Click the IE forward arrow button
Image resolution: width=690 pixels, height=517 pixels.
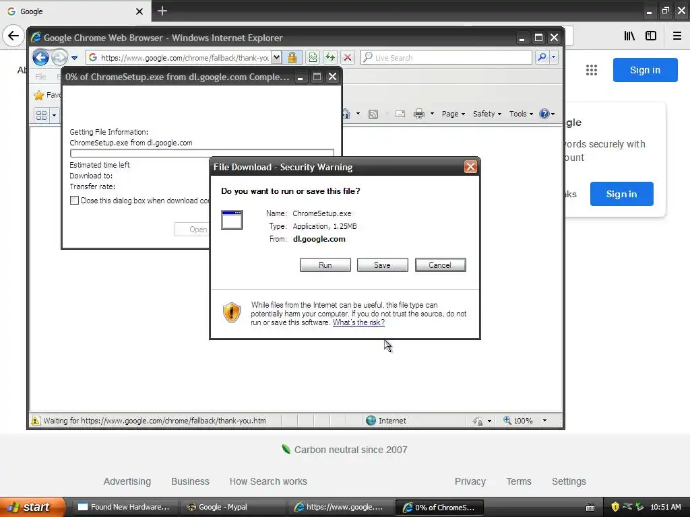(x=59, y=58)
